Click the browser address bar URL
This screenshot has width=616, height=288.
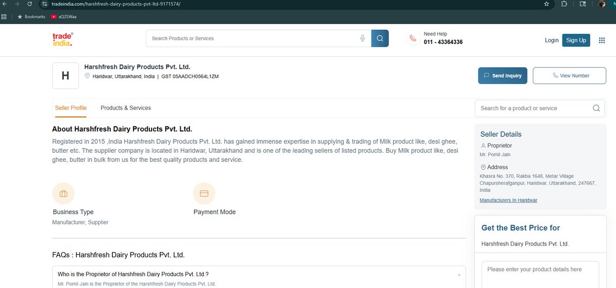click(116, 4)
